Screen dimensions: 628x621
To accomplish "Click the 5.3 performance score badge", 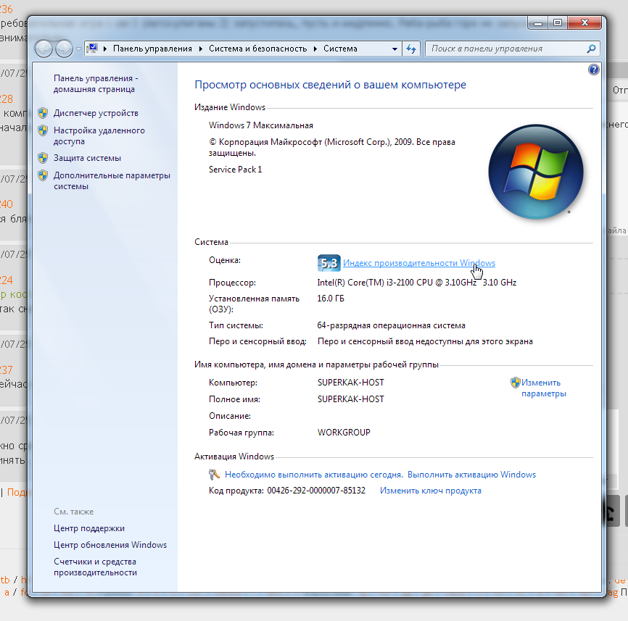I will pyautogui.click(x=329, y=263).
